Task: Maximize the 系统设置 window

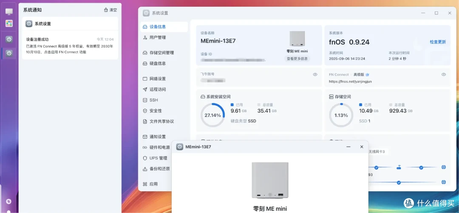Action: [x=436, y=13]
